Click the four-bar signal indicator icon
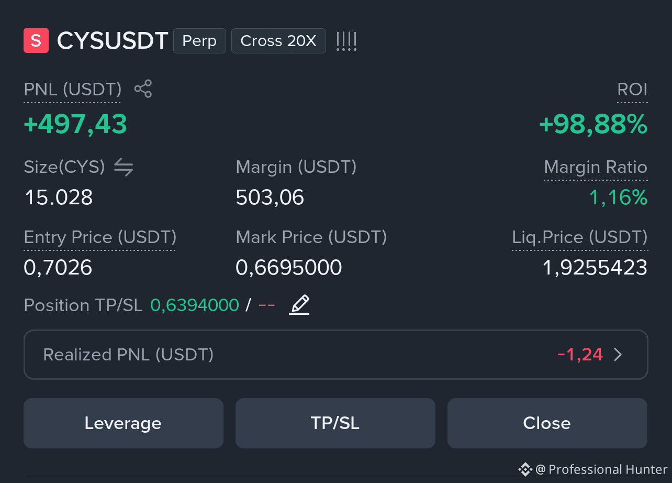Screen dimensions: 672x483 pyautogui.click(x=346, y=41)
